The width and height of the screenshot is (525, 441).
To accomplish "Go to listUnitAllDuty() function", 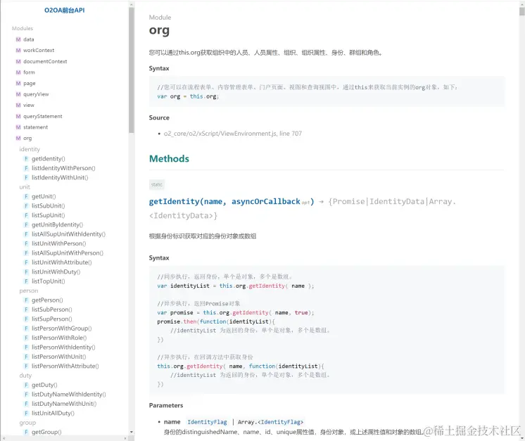I will coord(53,414).
